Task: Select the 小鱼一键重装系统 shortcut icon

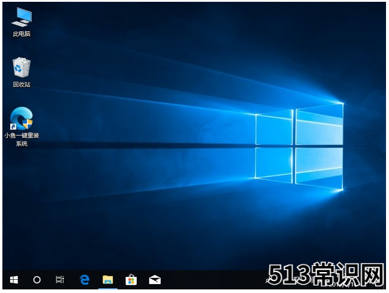Action: click(22, 118)
